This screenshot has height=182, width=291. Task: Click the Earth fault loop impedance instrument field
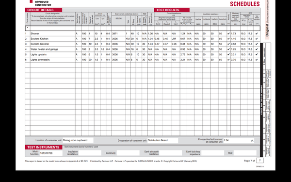coord(213,153)
